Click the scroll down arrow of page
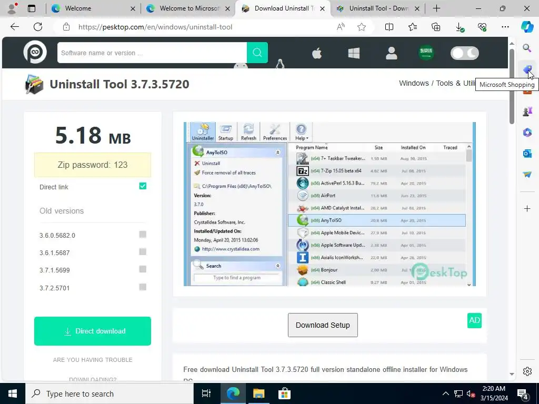Screen dimensions: 539x404 (x=512, y=374)
